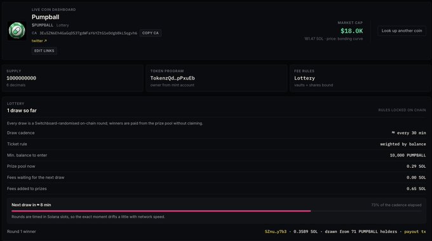The height and width of the screenshot is (241, 432).
Task: Click 'Min. balance to enter' row label
Action: click(27, 155)
